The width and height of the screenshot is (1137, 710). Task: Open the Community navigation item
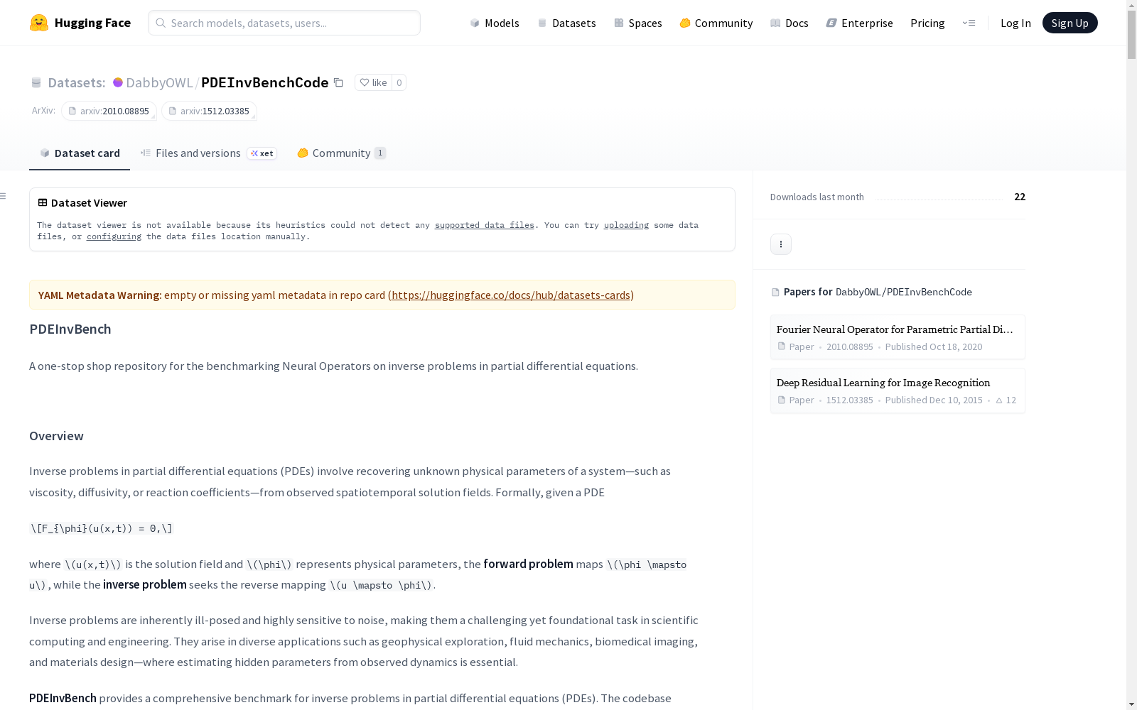(x=716, y=23)
